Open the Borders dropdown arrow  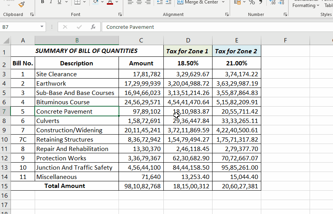[x=84, y=2]
